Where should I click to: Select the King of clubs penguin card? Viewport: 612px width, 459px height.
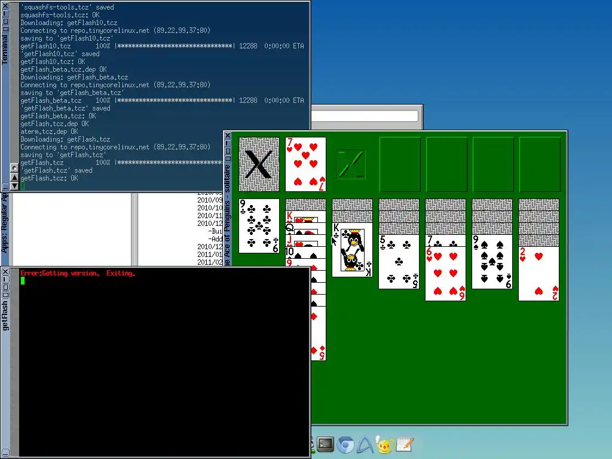(352, 250)
